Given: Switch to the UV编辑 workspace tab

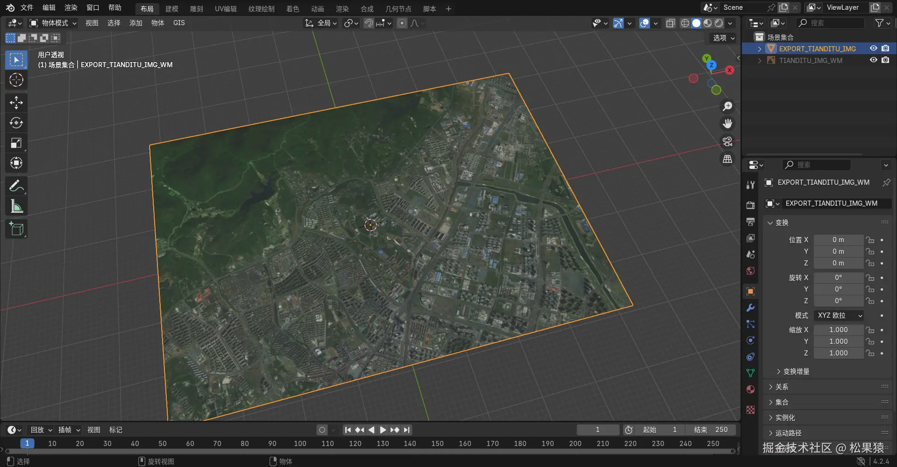Looking at the screenshot, I should (226, 9).
